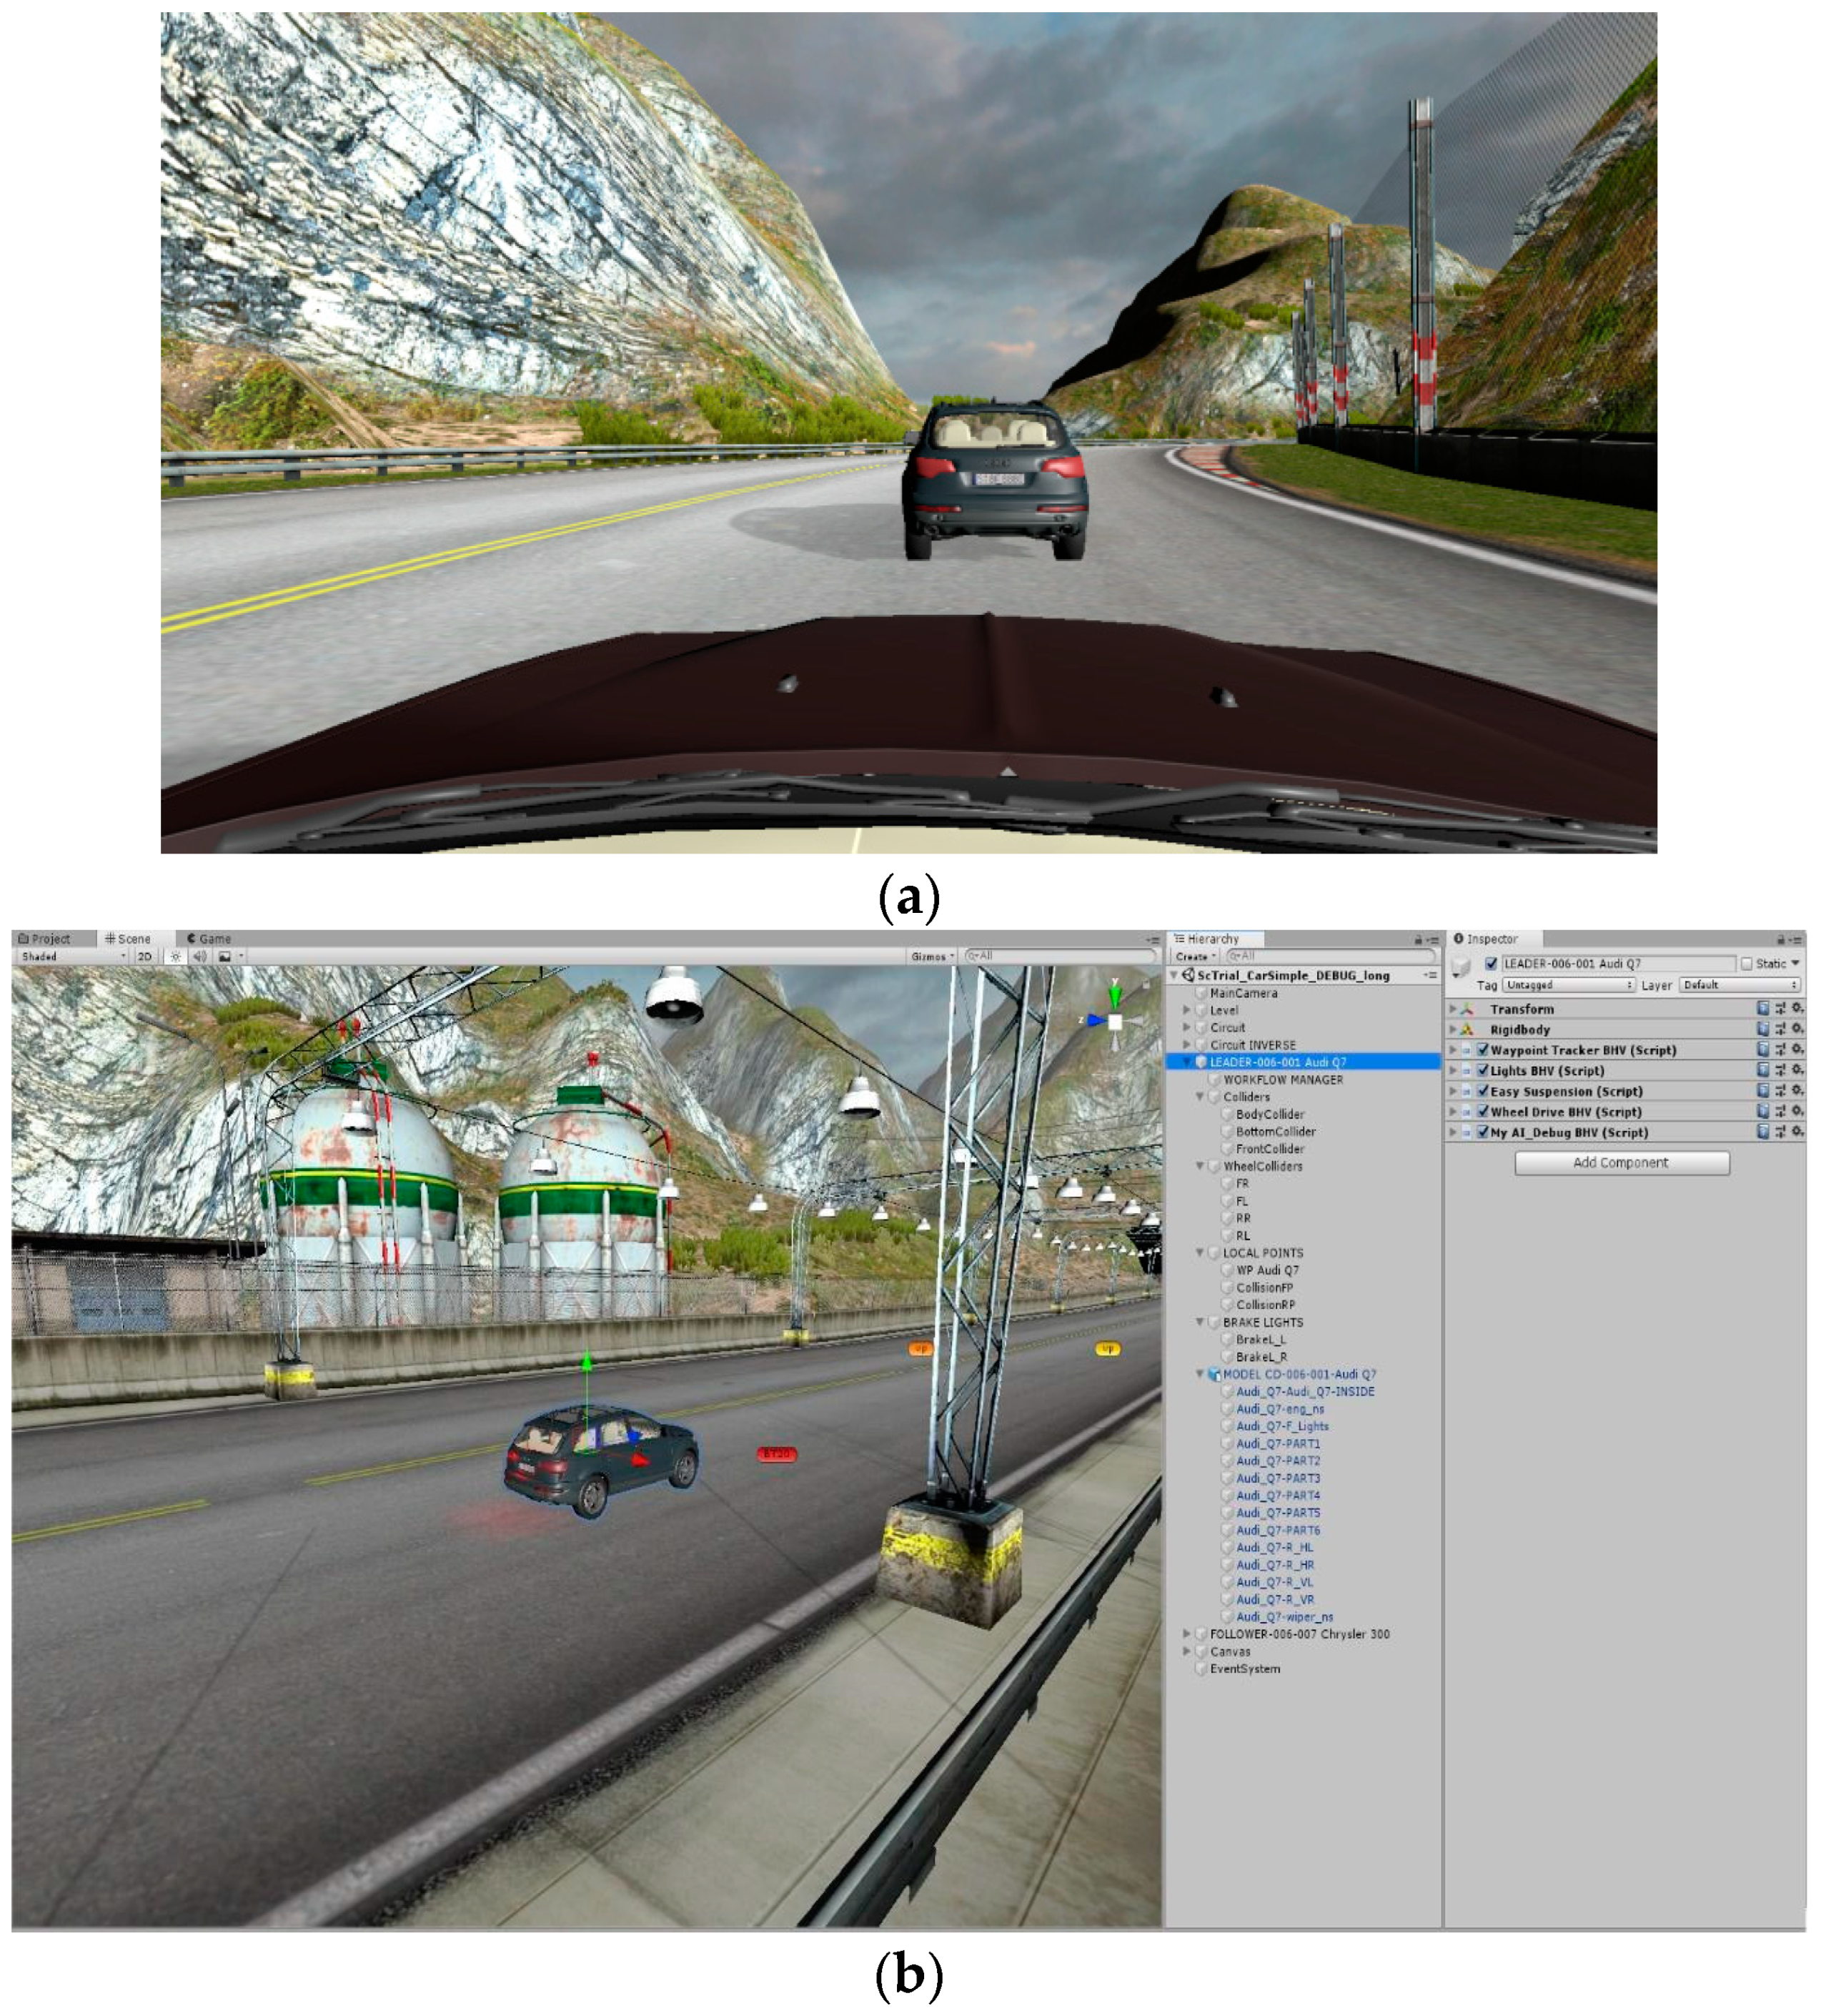Uncheck My AI_Debug BHV script
The height and width of the screenshot is (2016, 1821).
point(1482,1132)
